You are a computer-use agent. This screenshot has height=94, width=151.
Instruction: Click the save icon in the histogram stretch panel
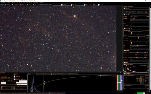pos(148,71)
